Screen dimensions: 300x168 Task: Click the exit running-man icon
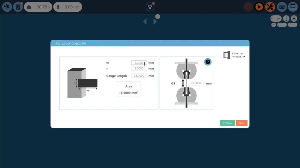(7, 7)
